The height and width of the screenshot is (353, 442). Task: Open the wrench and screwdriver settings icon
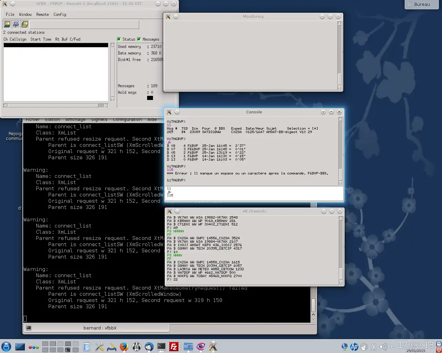coord(99,346)
